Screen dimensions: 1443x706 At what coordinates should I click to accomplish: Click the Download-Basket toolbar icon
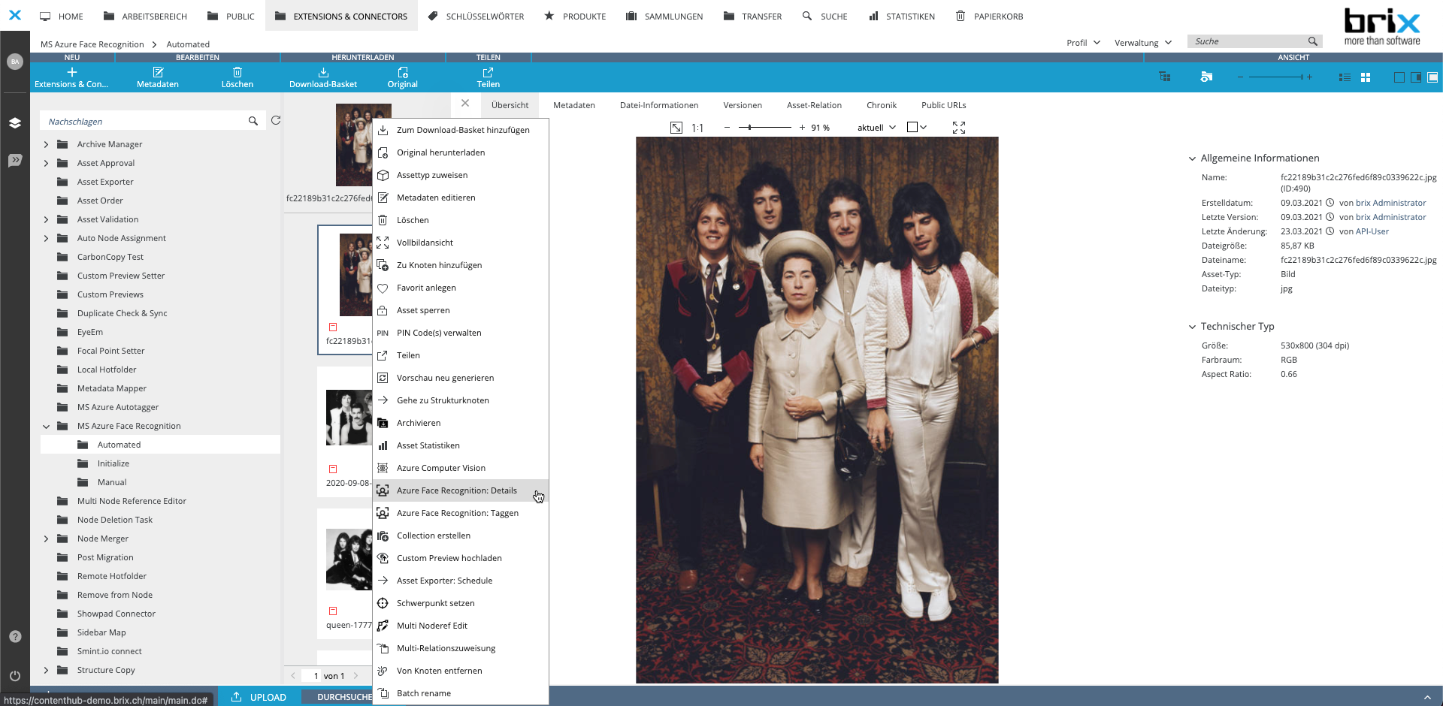pyautogui.click(x=323, y=72)
